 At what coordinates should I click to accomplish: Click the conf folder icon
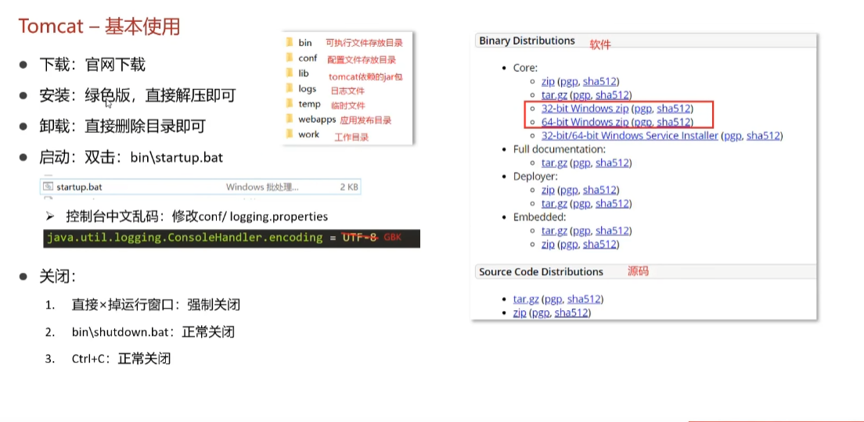click(x=290, y=58)
